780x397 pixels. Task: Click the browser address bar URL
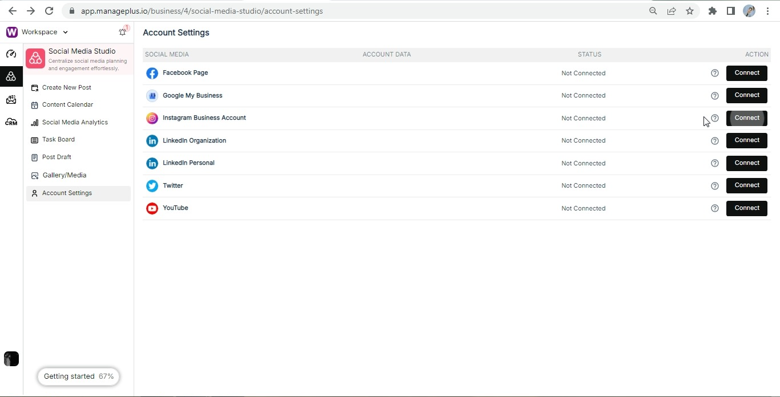tap(202, 11)
